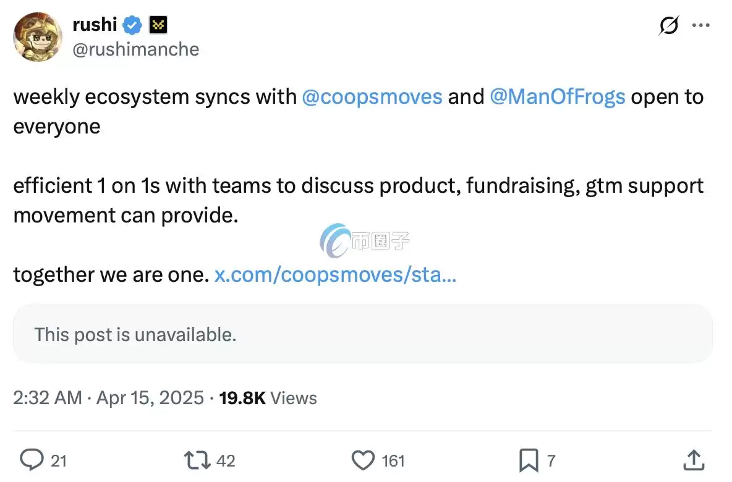Follow the x.com/coopsmoves/sta… link
732x482 pixels.
pyautogui.click(x=335, y=275)
